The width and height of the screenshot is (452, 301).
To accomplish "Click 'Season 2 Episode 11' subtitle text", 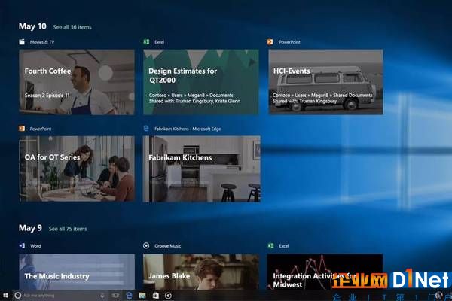I will (47, 96).
